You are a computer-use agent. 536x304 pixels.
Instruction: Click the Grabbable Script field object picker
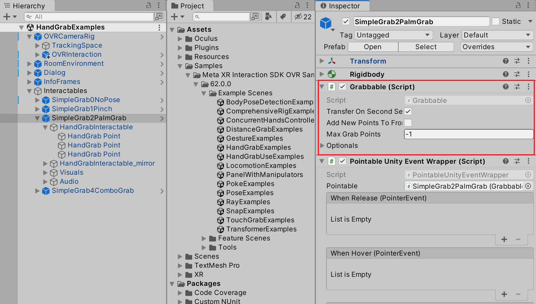[x=528, y=101]
